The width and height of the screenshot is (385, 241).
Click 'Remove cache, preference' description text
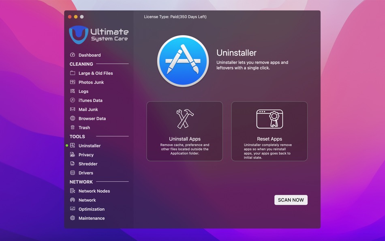pyautogui.click(x=185, y=149)
